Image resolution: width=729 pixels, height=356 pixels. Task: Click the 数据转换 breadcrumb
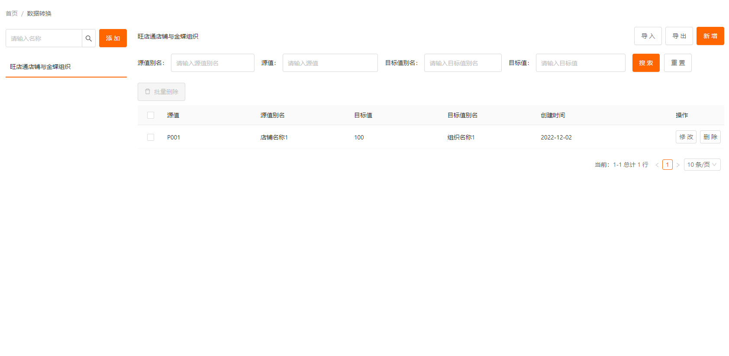tap(39, 13)
